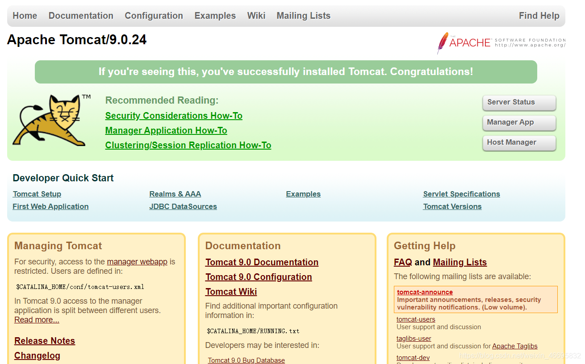Screen dimensions: 585x364
Task: Open Security Considerations How-To link
Action: tap(174, 116)
